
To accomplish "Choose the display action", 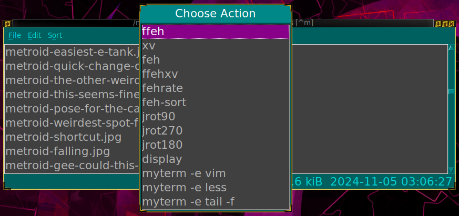I will [x=216, y=159].
